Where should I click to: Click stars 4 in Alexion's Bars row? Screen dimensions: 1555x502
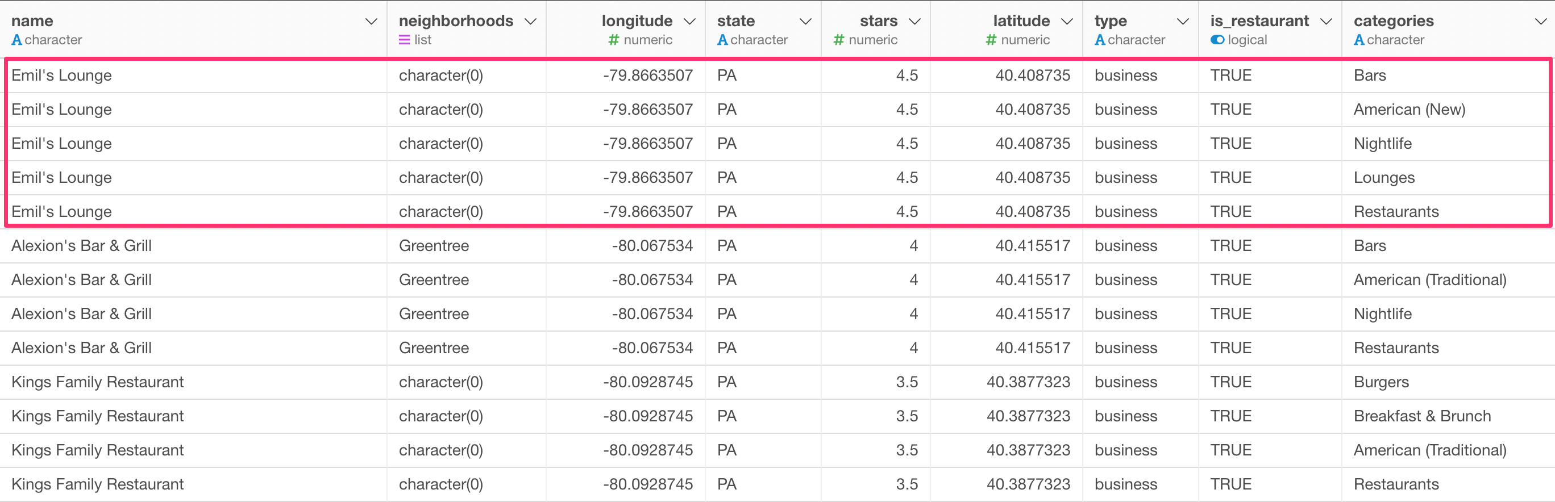tap(913, 245)
